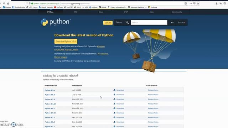
Task: Open the UTEP Library bookmark
Action: 32,7
